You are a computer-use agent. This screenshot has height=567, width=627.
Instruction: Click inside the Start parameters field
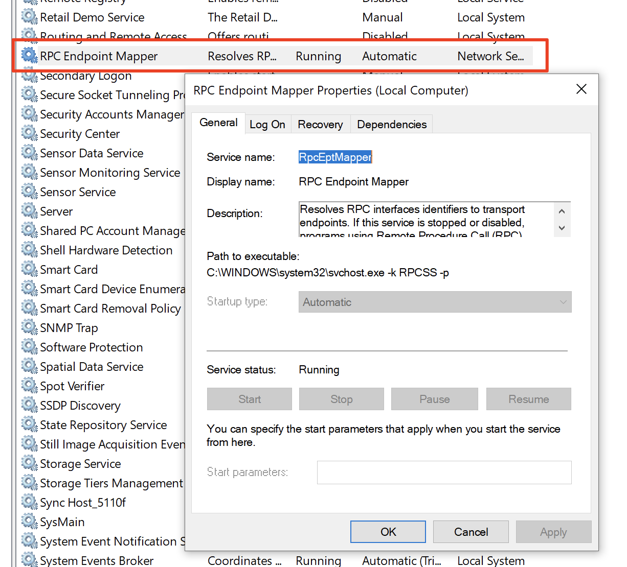click(x=444, y=472)
